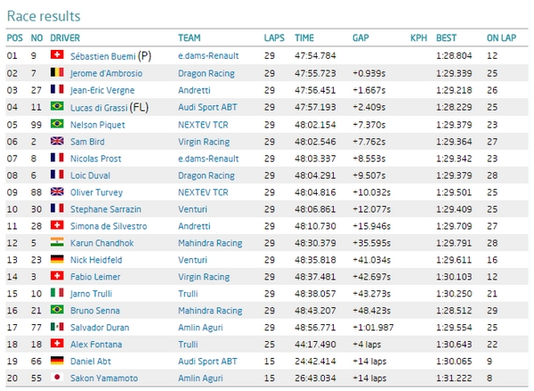
Task: Open Karun Chandhok driver link
Action: (101, 243)
